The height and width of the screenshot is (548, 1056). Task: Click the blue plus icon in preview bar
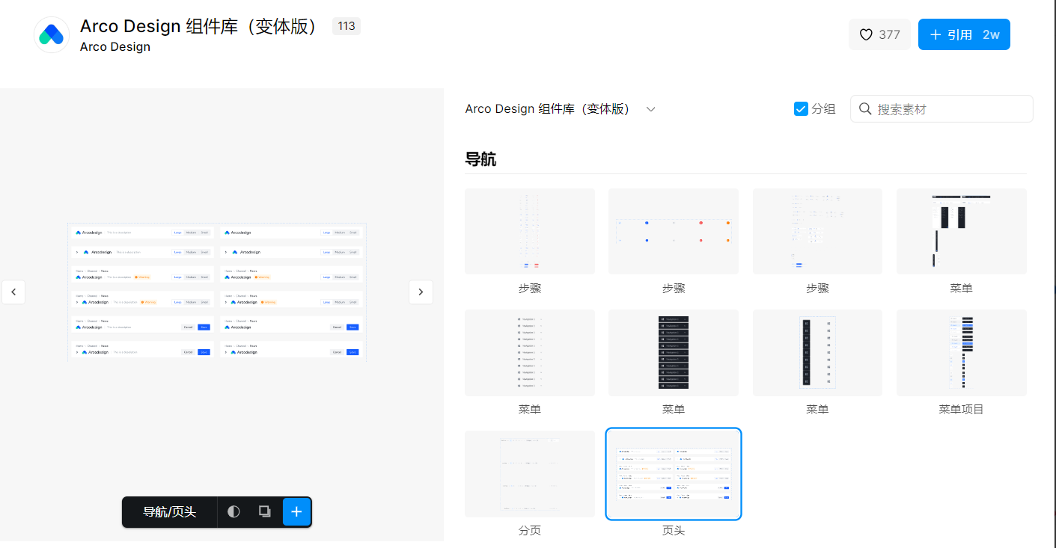pos(296,511)
